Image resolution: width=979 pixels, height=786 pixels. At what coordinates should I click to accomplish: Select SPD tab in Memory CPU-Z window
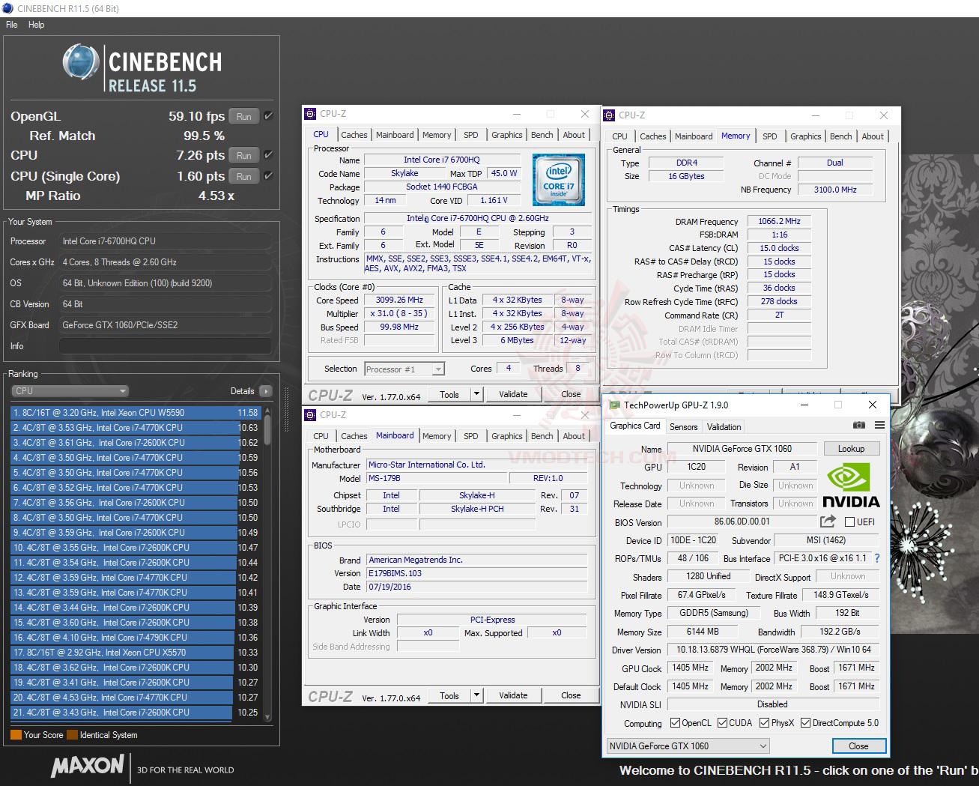click(769, 136)
